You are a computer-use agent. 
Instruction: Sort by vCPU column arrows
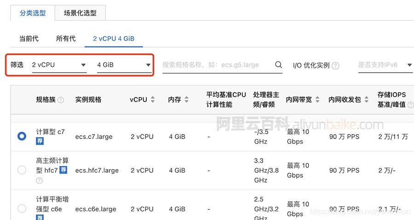[153, 100]
